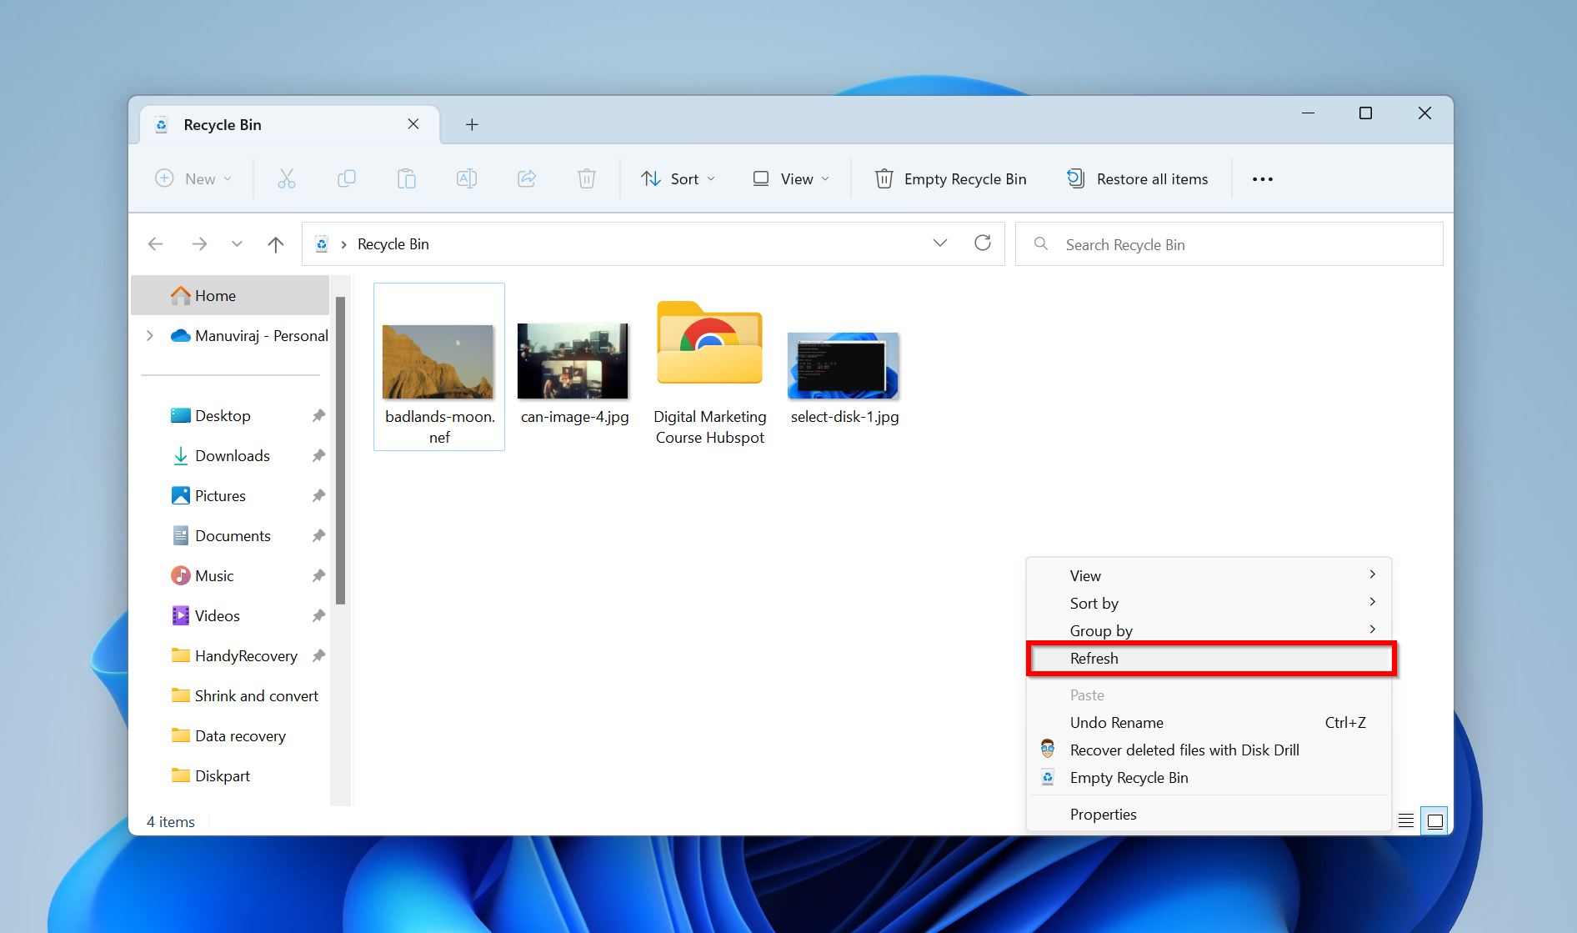Click Recycle Bin path in address bar

pyautogui.click(x=393, y=243)
